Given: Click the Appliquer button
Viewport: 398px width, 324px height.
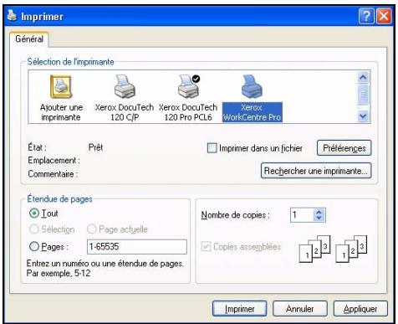Looking at the screenshot, I should pyautogui.click(x=360, y=309).
